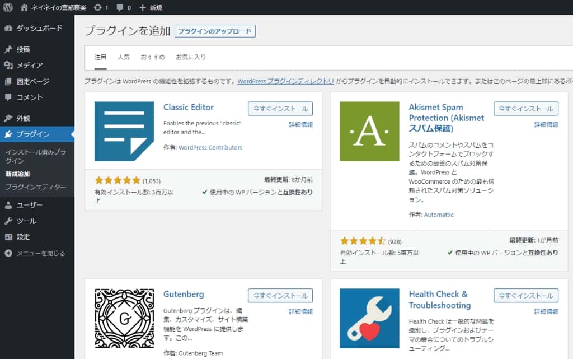Click the ユーザー person icon
This screenshot has width=573, height=359.
(8, 205)
